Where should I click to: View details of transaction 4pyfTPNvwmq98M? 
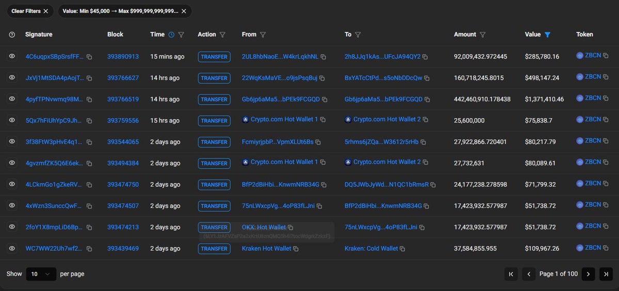12,99
